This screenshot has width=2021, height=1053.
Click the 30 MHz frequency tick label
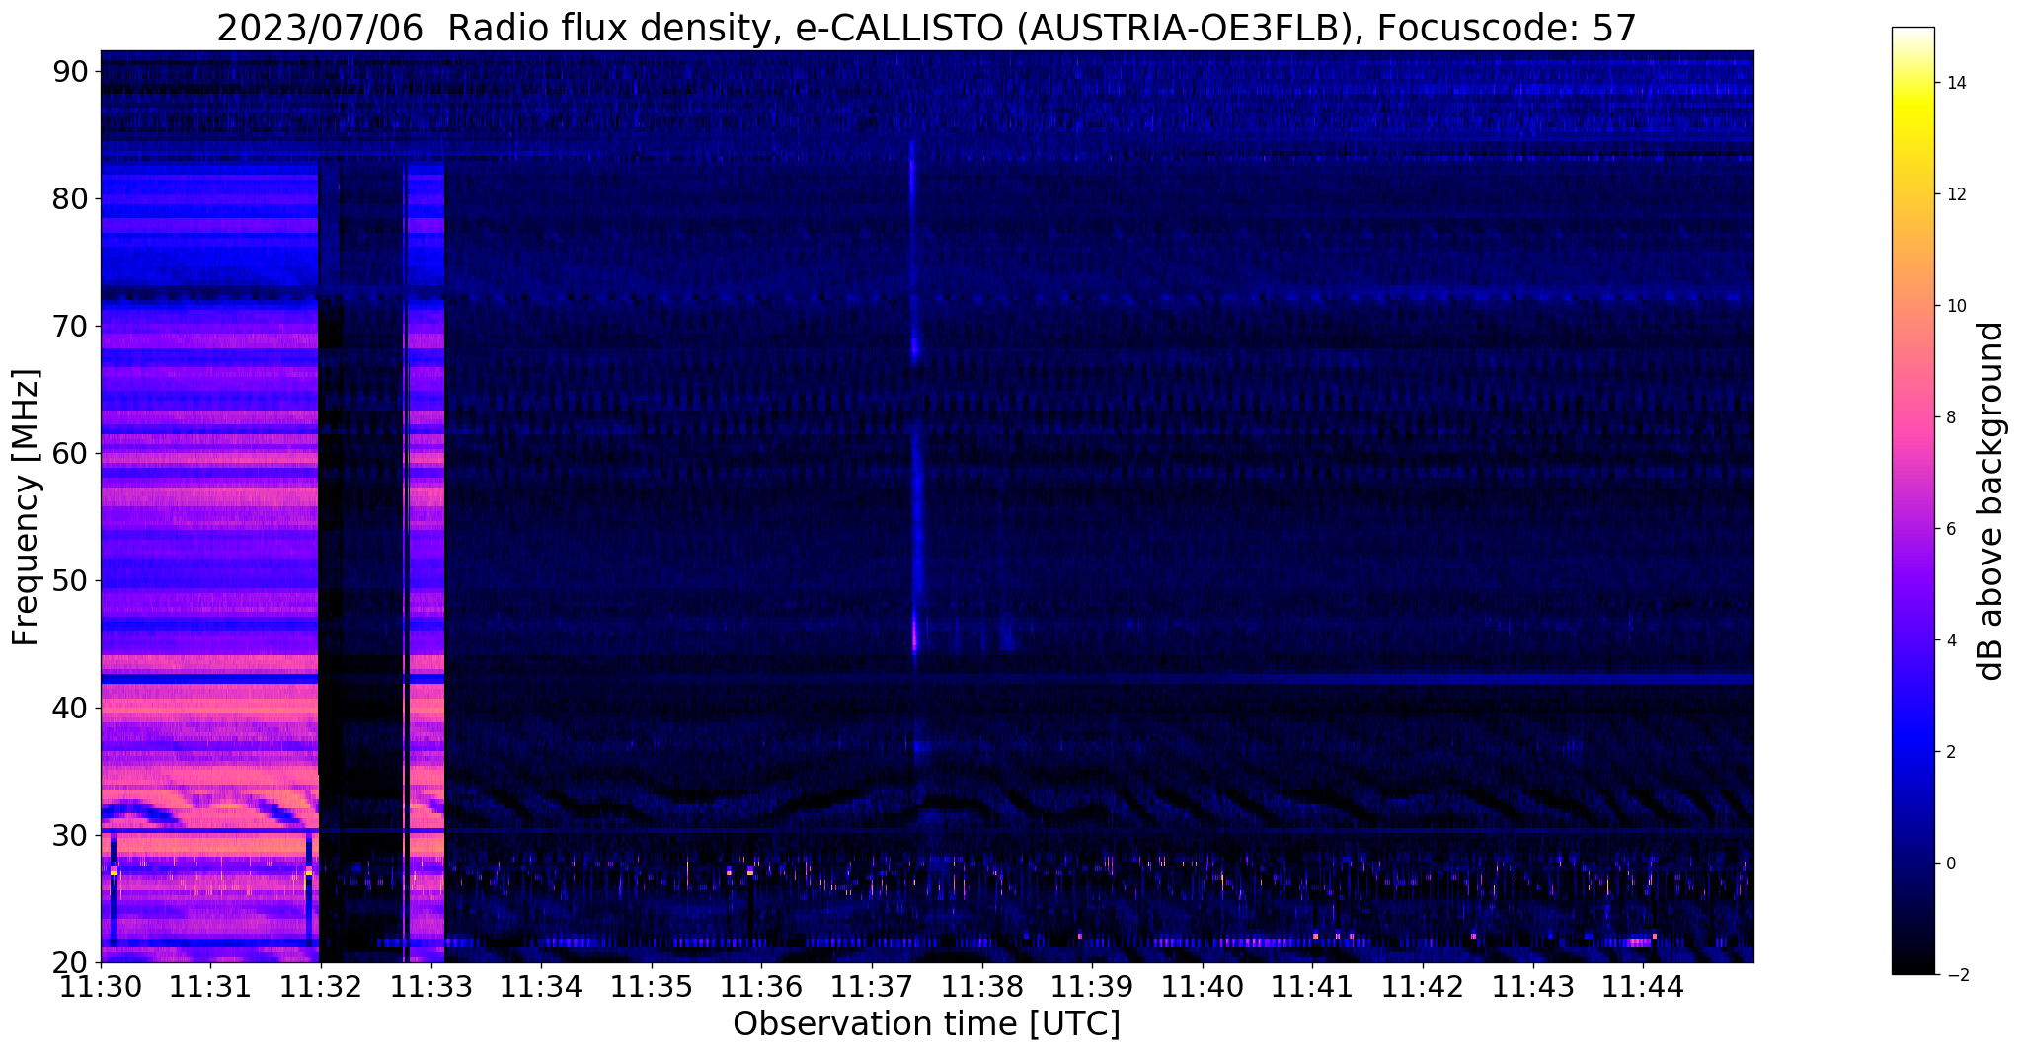tap(71, 835)
